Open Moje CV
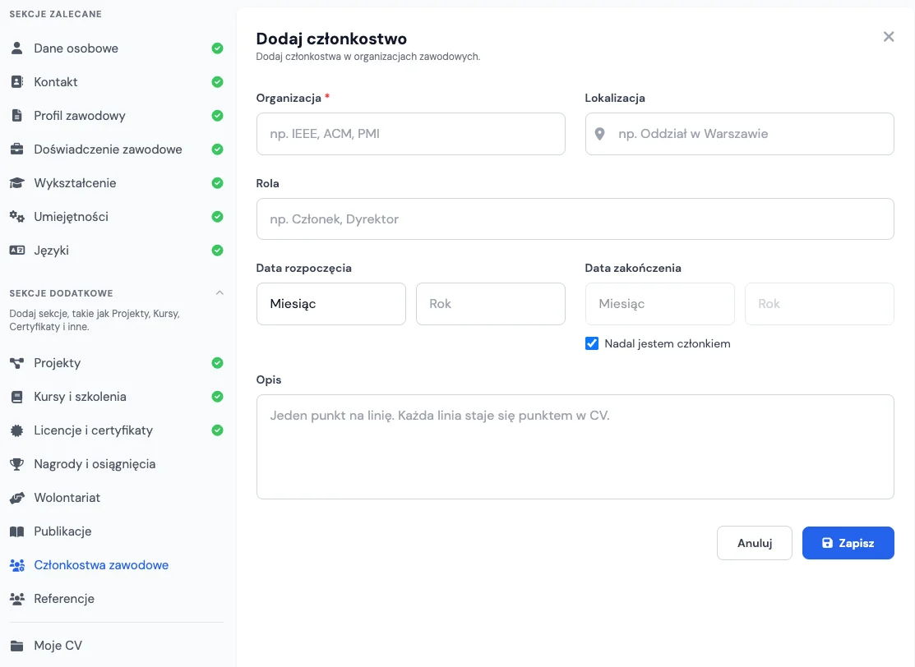Viewport: 915px width, 667px height. (x=117, y=646)
